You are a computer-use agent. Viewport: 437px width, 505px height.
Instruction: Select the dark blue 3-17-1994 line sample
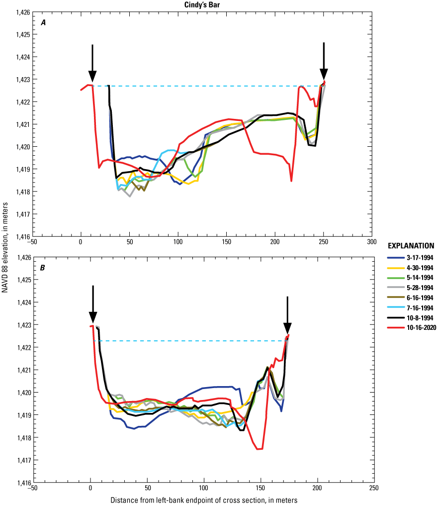(x=395, y=258)
